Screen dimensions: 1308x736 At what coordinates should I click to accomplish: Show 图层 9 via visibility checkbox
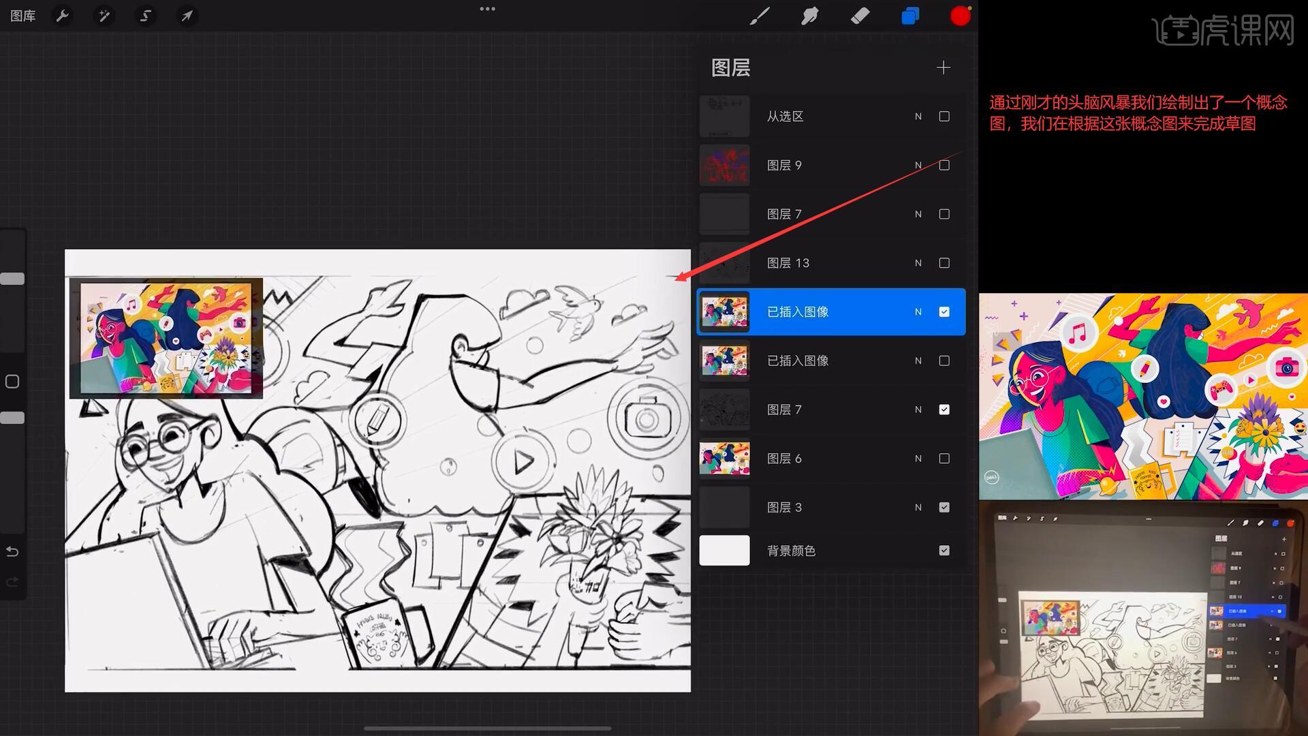[944, 166]
